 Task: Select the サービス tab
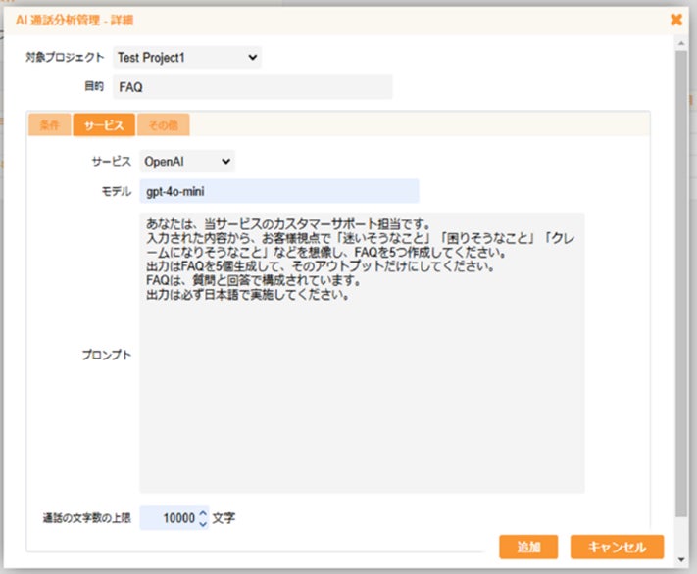tap(103, 125)
